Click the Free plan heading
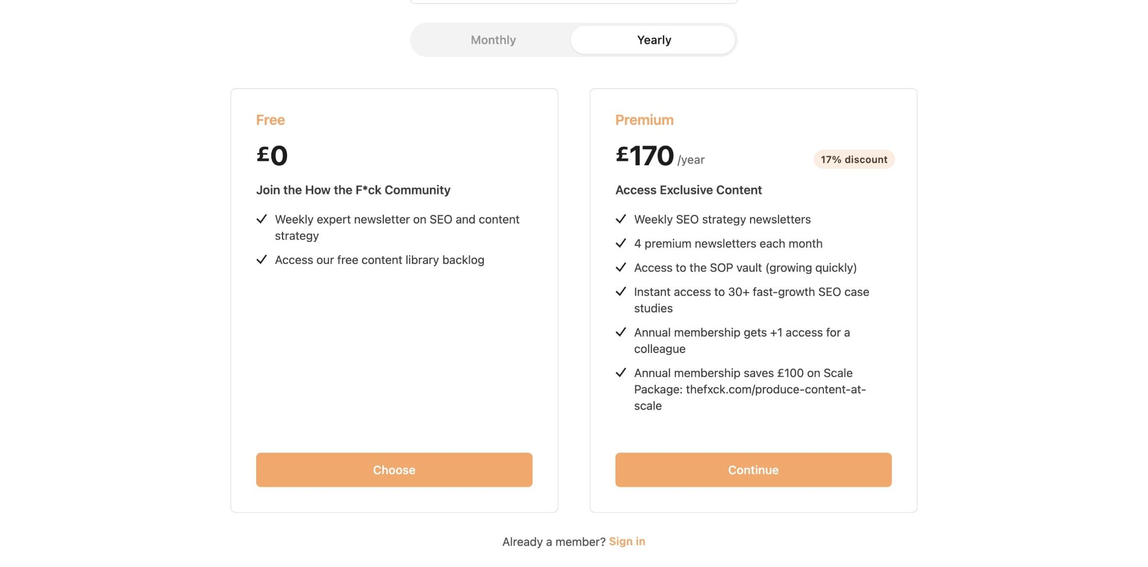The height and width of the screenshot is (567, 1148). coord(270,120)
